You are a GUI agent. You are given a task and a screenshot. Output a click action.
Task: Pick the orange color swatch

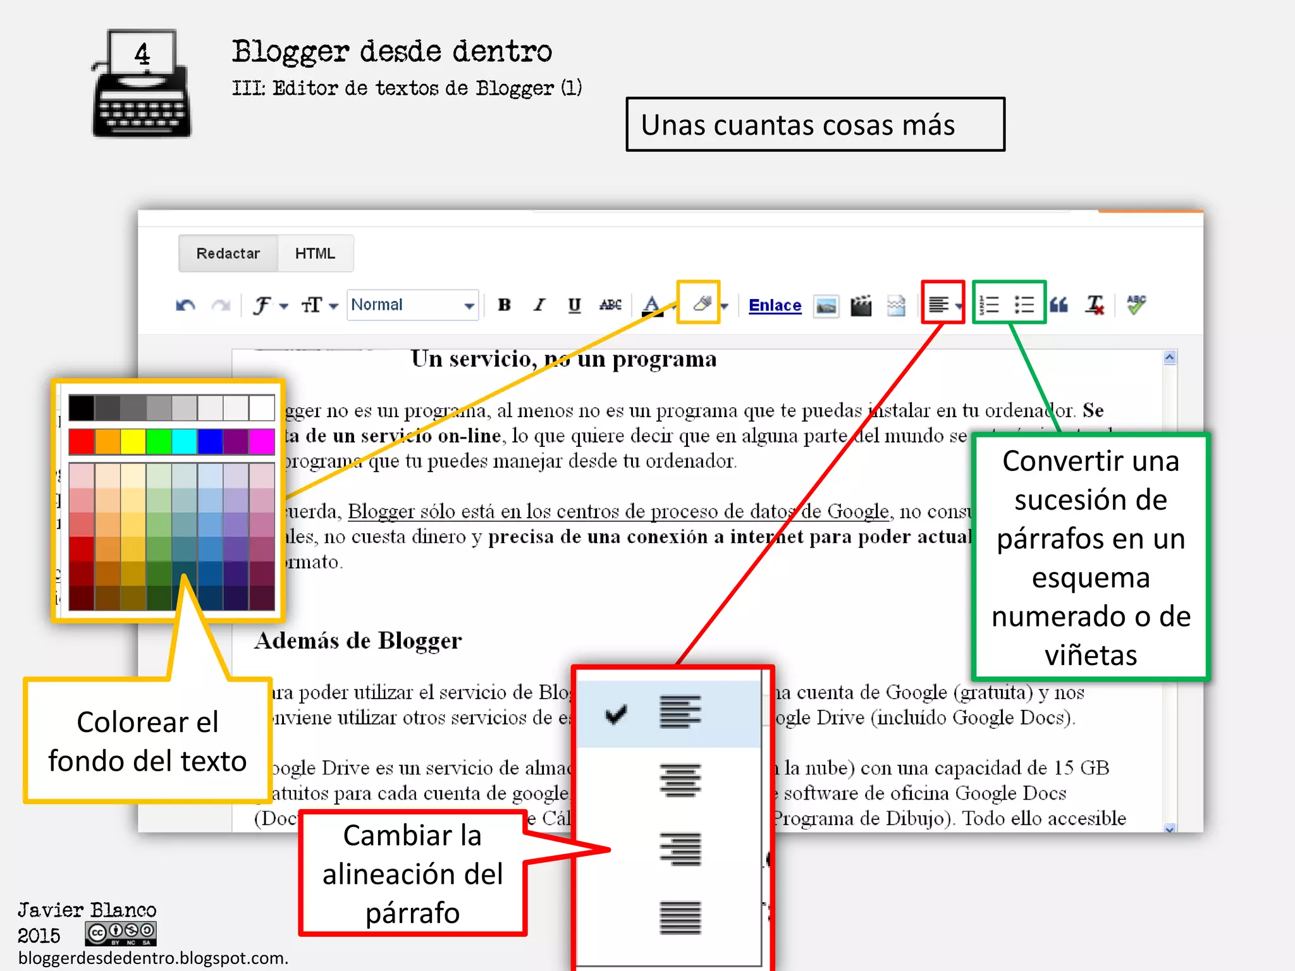pos(107,441)
